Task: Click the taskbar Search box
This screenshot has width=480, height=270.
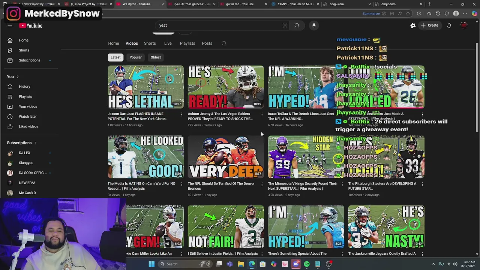Action: pos(184,264)
